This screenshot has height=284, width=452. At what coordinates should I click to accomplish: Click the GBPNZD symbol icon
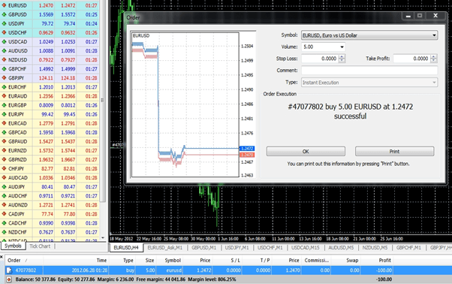tap(4, 159)
